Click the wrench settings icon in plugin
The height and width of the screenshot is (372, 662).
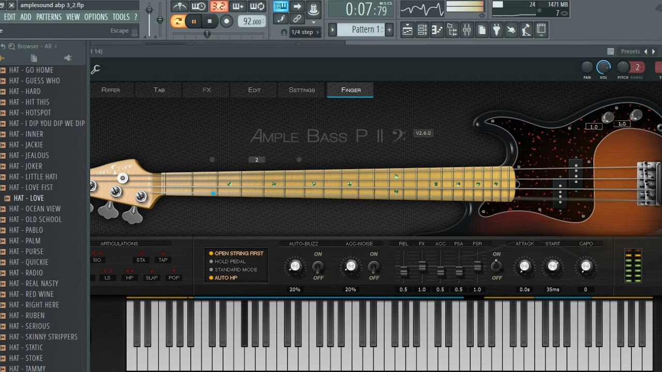click(x=95, y=69)
